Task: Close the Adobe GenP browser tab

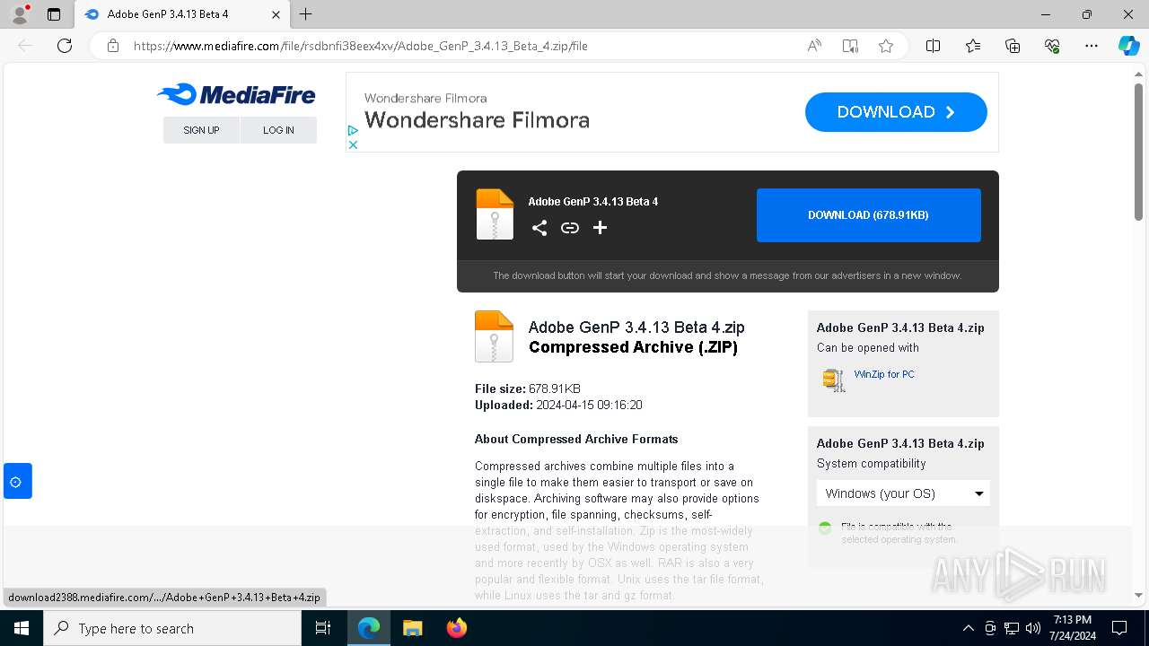Action: coord(276,14)
